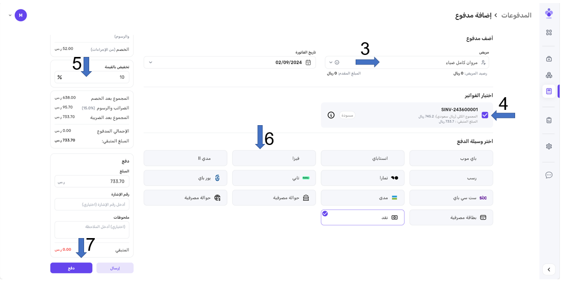563x291 pixels.
Task: Open the dashboard grid icon in sidebar
Action: [x=549, y=33]
